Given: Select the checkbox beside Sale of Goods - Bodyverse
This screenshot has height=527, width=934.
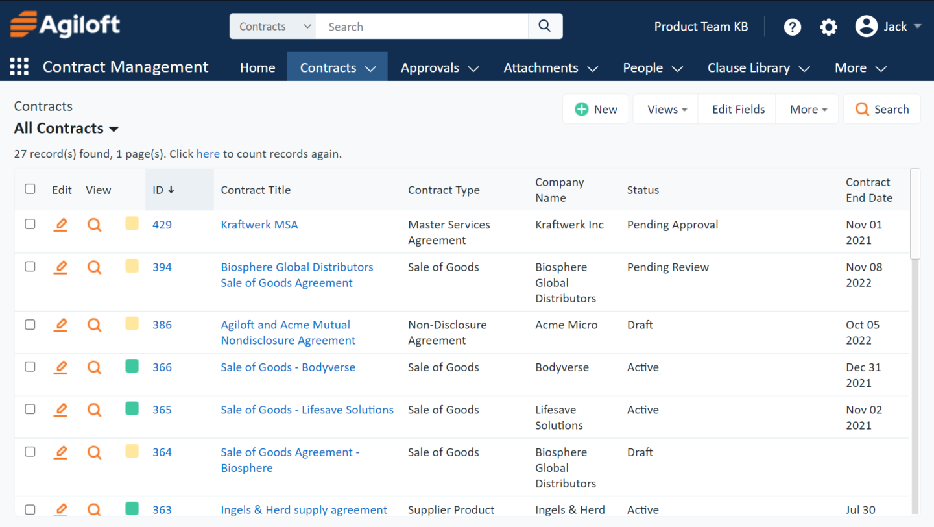Looking at the screenshot, I should pos(30,367).
